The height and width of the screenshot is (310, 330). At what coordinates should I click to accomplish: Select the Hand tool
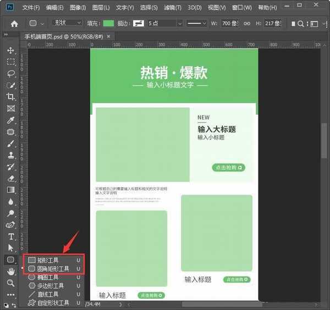(10, 271)
